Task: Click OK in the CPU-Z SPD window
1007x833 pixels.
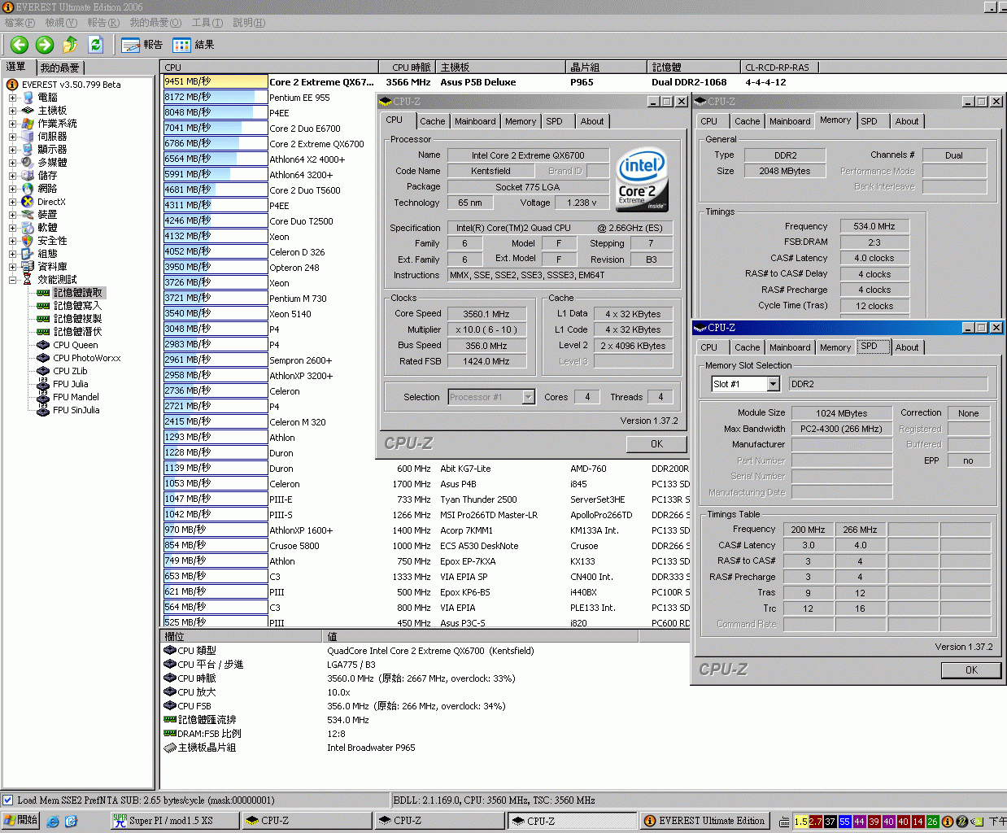Action: 971,670
